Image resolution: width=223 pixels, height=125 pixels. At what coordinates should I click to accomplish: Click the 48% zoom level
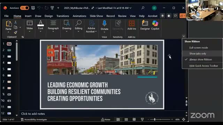177,119
